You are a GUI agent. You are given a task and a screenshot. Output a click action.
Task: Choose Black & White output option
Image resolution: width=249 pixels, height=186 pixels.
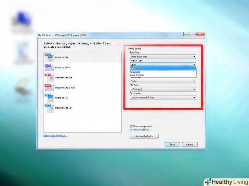163,75
